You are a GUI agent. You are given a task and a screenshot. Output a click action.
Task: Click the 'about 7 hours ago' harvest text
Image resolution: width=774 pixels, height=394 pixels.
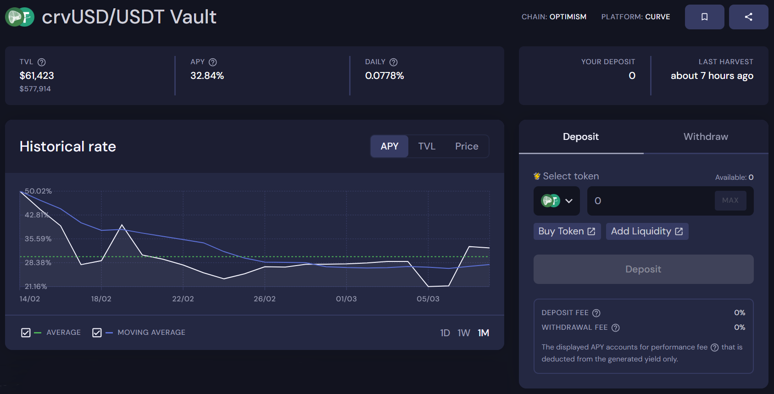[x=712, y=76]
